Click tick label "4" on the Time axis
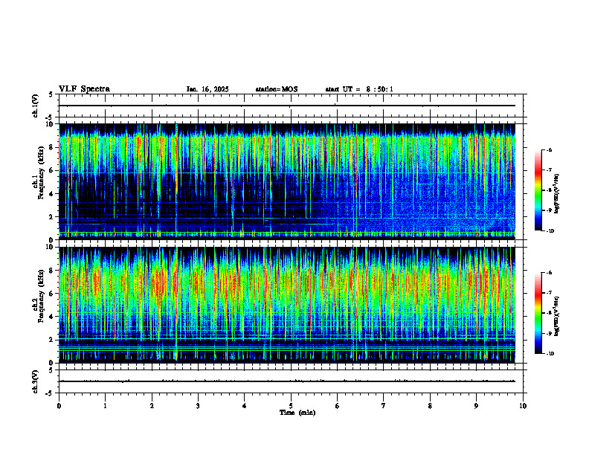This screenshot has height=455, width=589. tap(244, 406)
